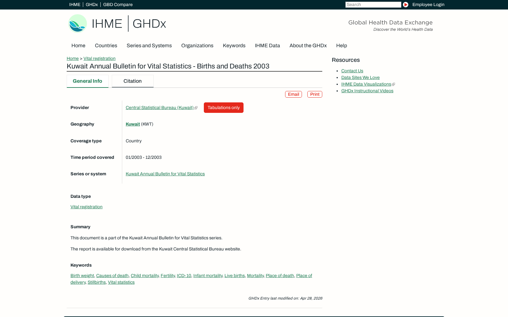This screenshot has height=317, width=508.
Task: Click the IHME leaf logo icon
Action: [x=77, y=23]
